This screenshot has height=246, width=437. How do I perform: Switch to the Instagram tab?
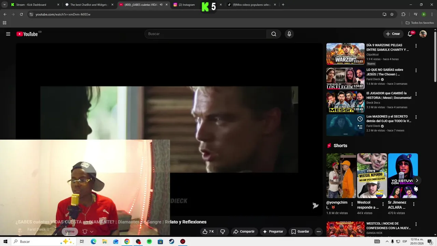coord(186,5)
